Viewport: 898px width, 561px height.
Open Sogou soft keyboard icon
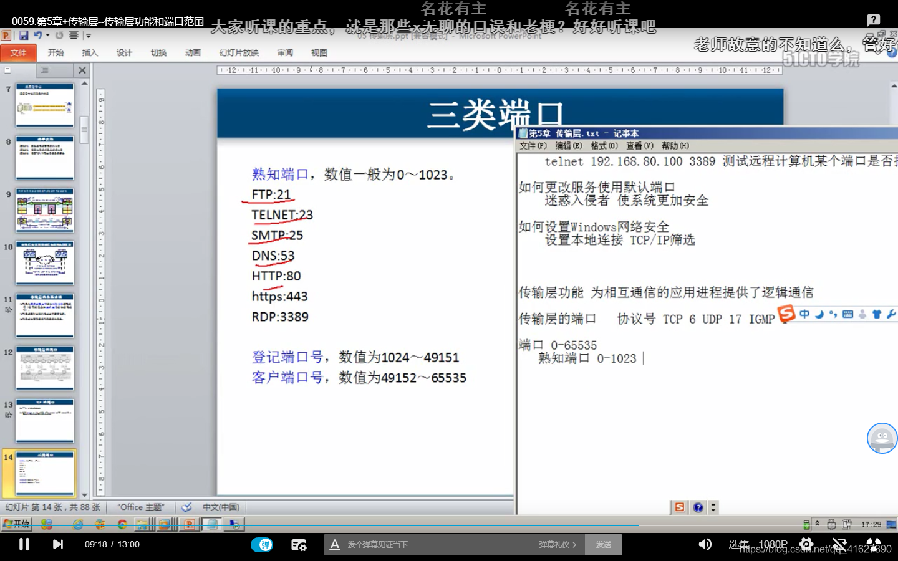849,314
